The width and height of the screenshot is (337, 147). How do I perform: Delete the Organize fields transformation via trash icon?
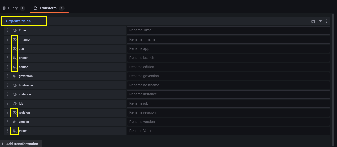[320, 21]
